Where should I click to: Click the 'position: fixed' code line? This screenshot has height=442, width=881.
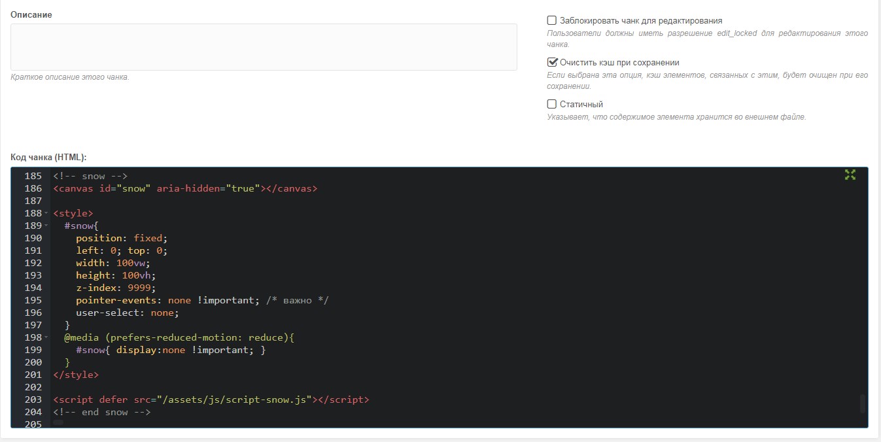(122, 238)
